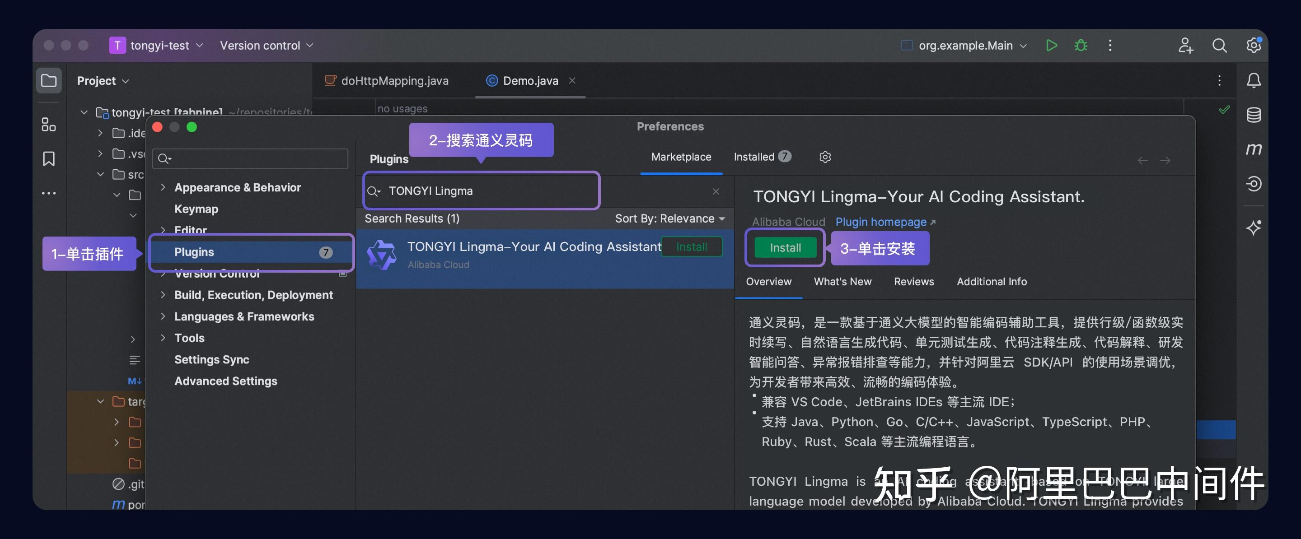
Task: Open Version control dropdown
Action: [x=266, y=46]
